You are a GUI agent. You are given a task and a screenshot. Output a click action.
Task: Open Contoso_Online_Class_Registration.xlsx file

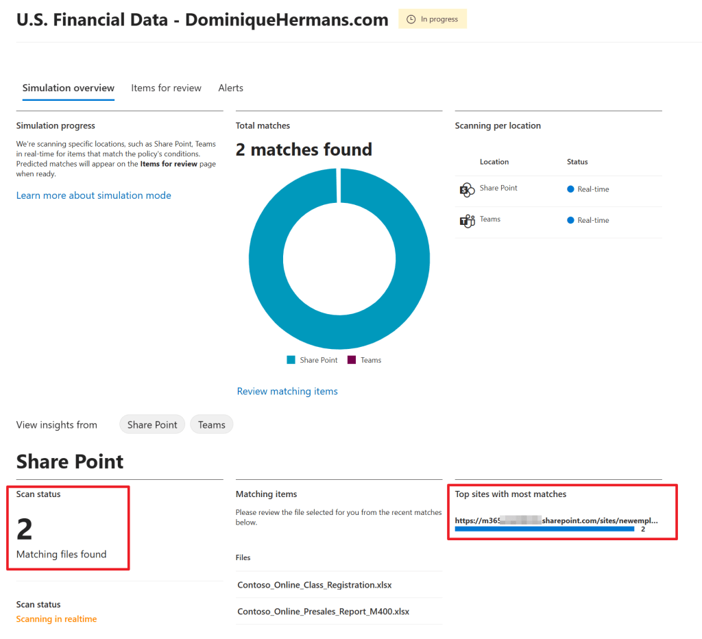(x=315, y=585)
